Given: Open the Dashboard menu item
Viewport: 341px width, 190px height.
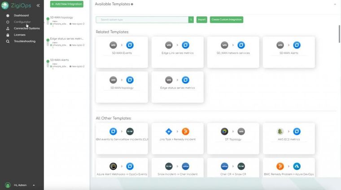Looking at the screenshot, I should point(22,15).
